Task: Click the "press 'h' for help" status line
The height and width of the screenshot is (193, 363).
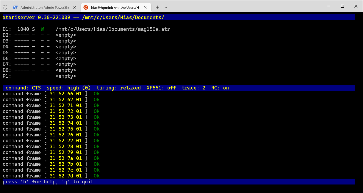Action: (x=48, y=182)
